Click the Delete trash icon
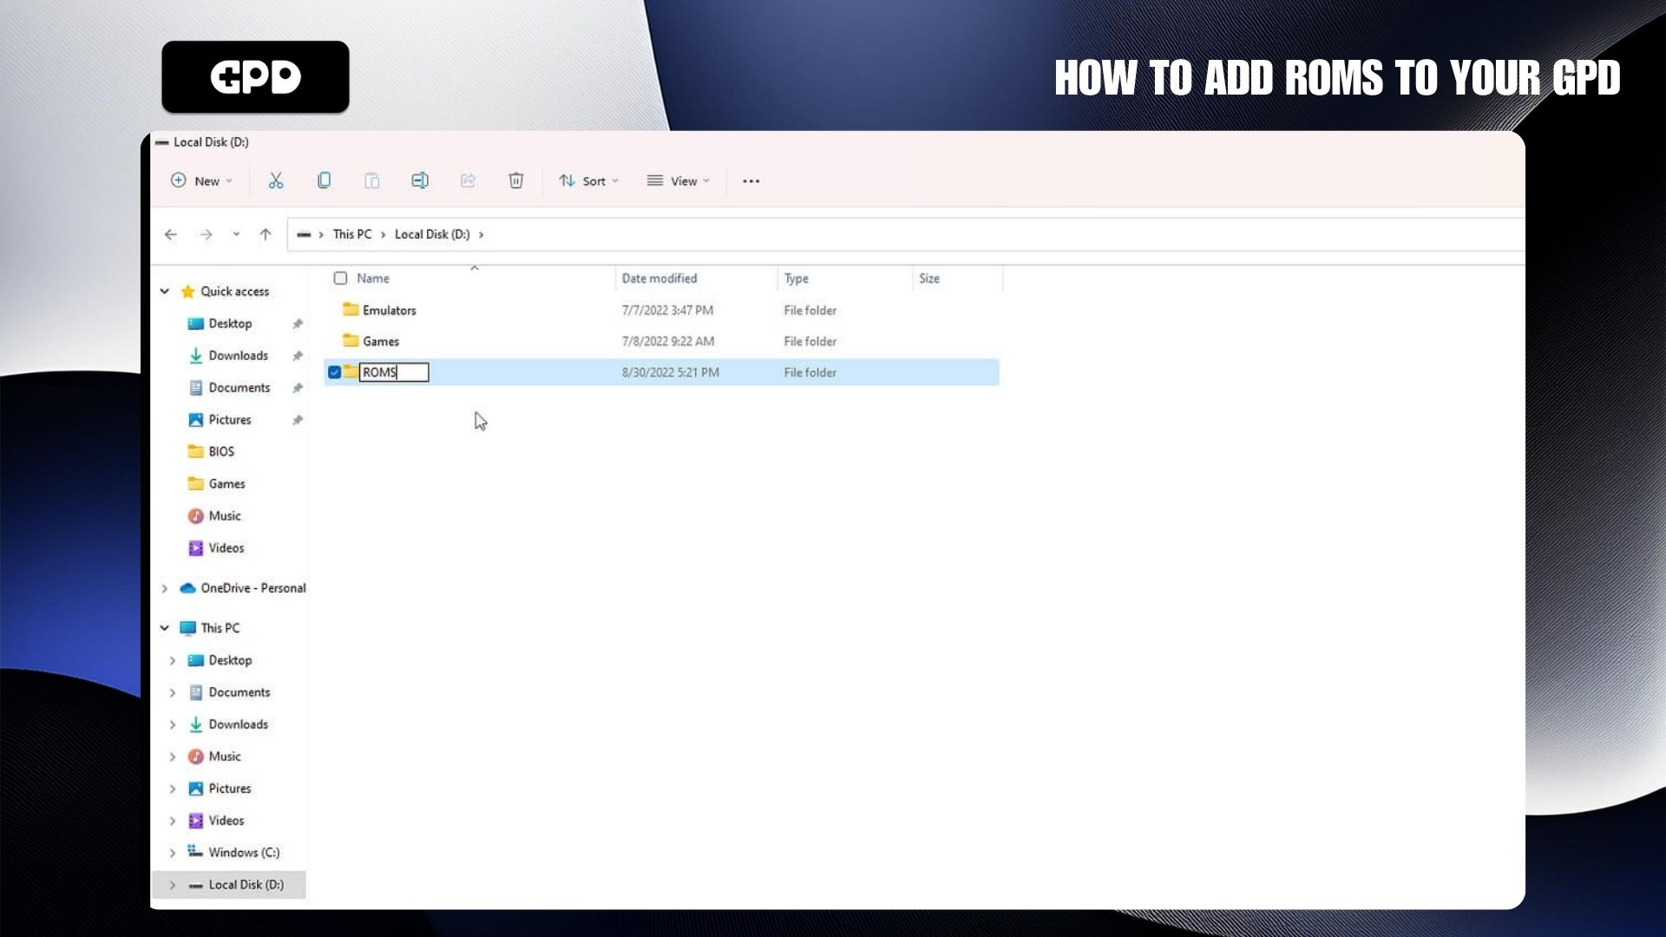 point(515,180)
